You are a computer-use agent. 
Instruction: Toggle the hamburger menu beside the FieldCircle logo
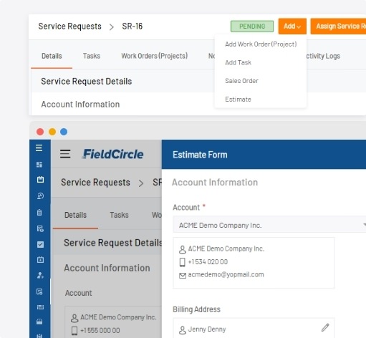[x=65, y=154]
